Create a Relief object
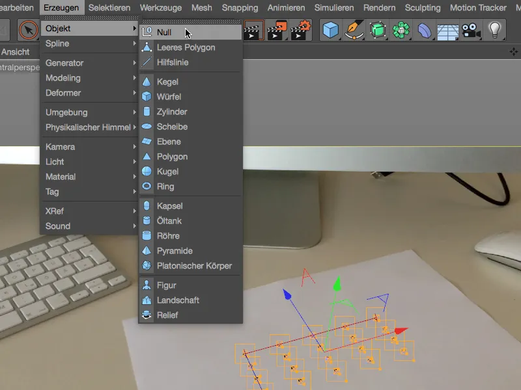This screenshot has width=521, height=390. (x=190, y=315)
